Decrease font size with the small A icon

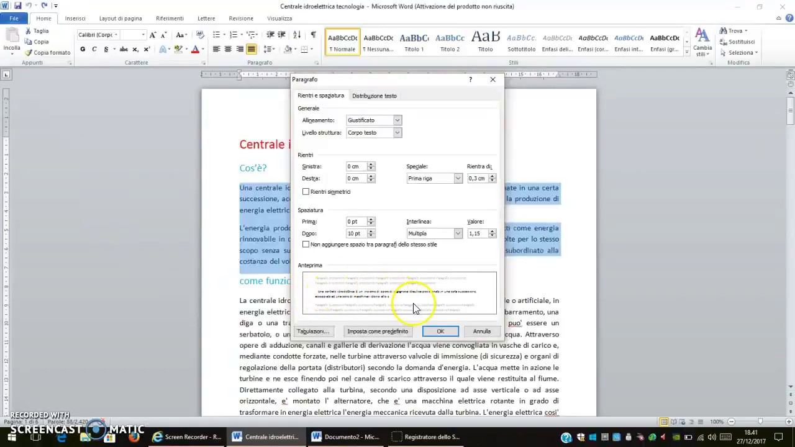163,35
